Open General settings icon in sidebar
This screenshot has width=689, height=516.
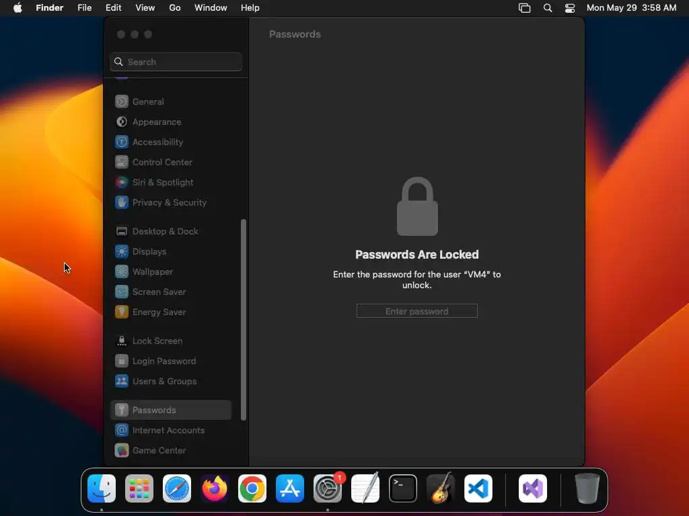(122, 101)
